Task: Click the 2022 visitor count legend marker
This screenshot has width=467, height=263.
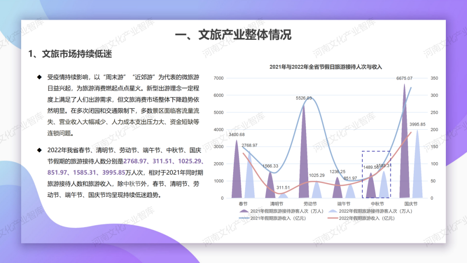Action: click(333, 211)
